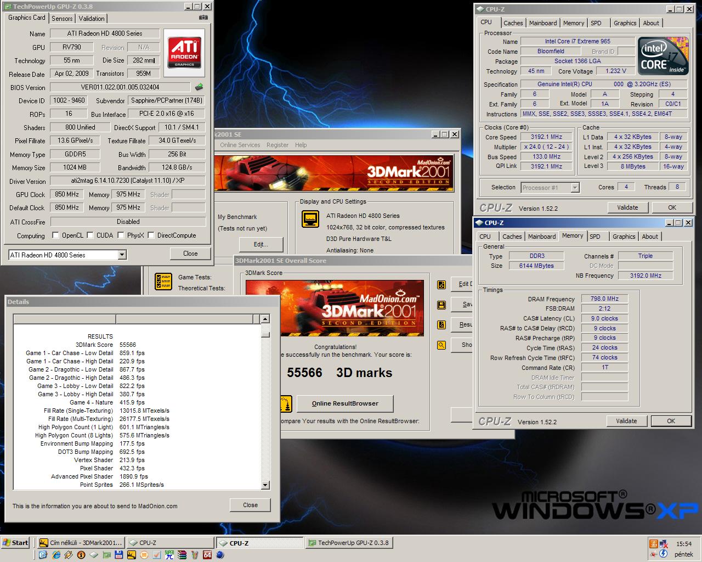Toggle the CUDA checkbox
The height and width of the screenshot is (562, 702).
tap(90, 235)
